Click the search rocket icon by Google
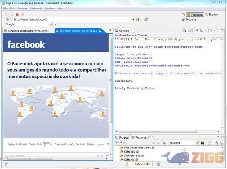 tap(52, 24)
